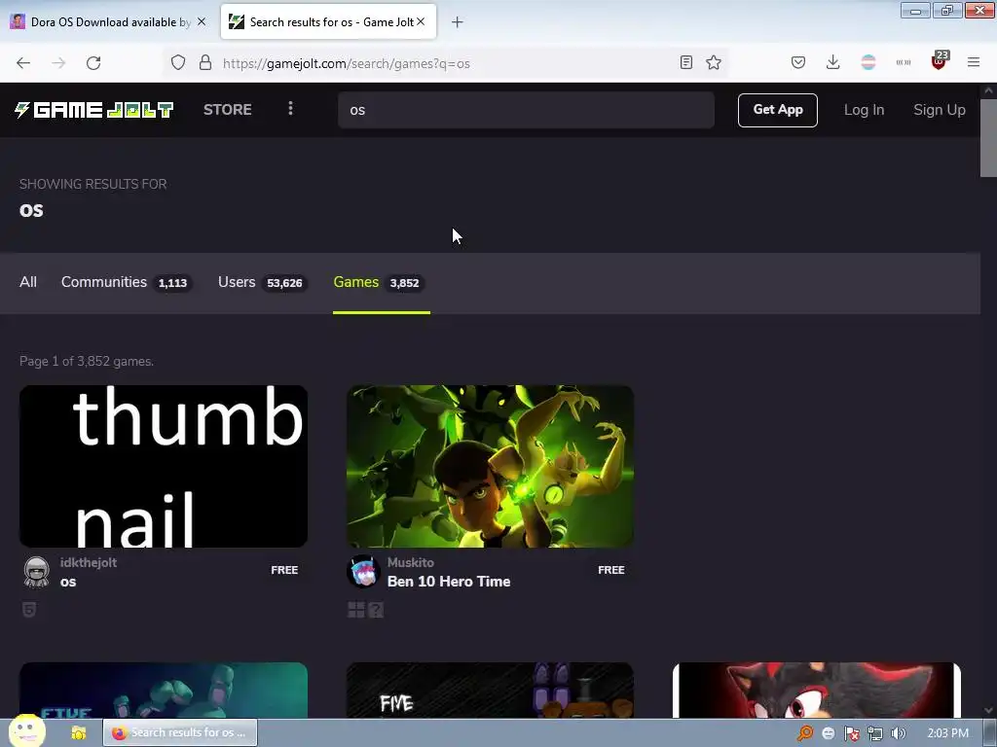Click the question-mark platform icon under Ben 10

(376, 610)
